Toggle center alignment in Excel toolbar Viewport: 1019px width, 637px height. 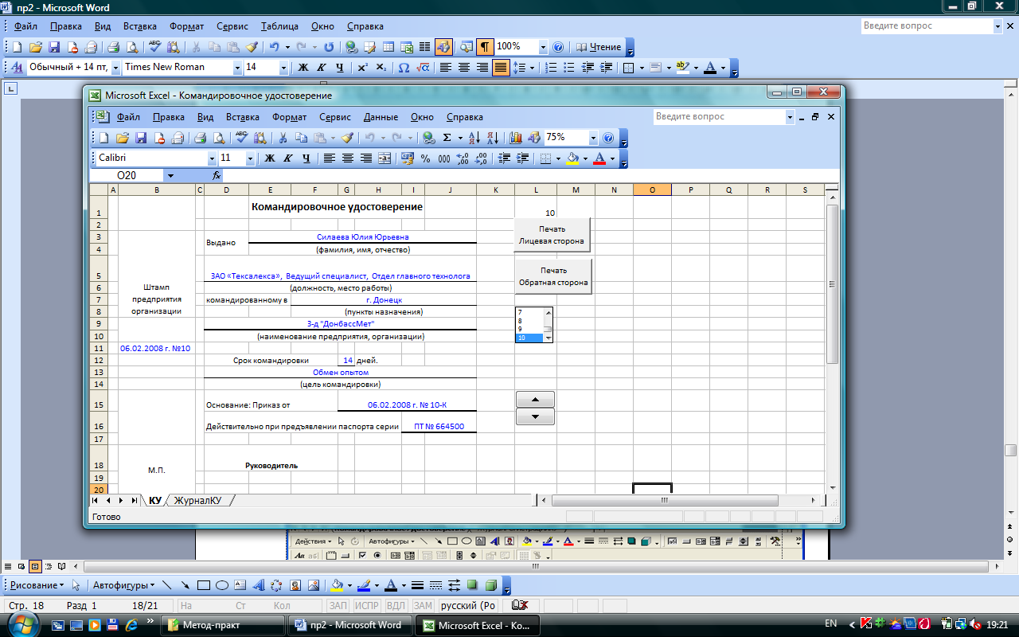pos(348,158)
